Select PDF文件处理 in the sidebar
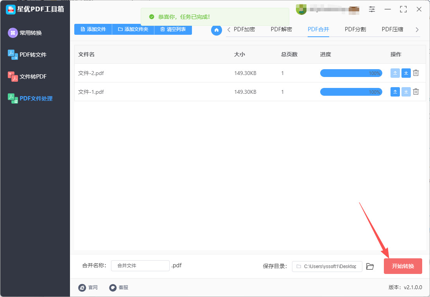The width and height of the screenshot is (430, 297). 30,98
